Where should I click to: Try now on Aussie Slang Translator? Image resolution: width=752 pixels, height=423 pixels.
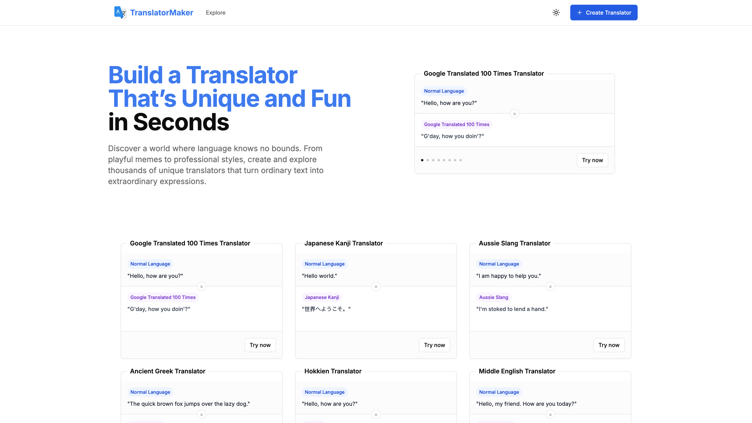pos(609,345)
